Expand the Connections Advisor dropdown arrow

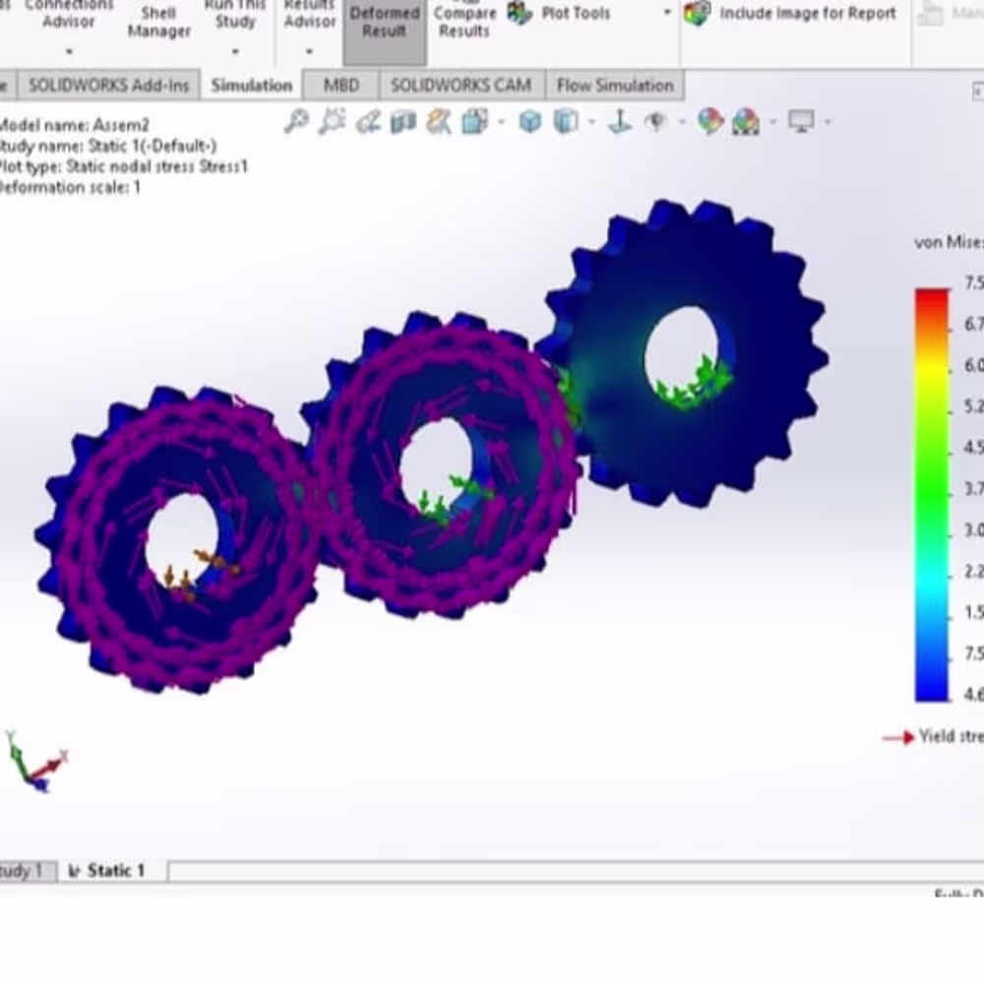pos(69,51)
